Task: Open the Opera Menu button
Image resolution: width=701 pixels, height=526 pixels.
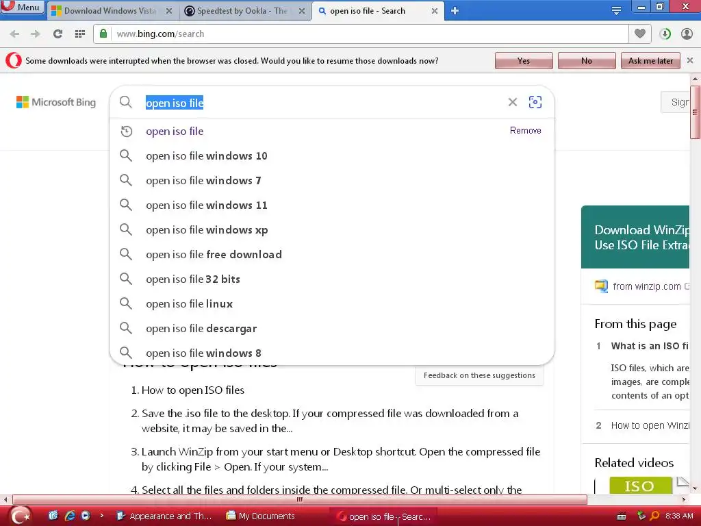Action: [23, 7]
